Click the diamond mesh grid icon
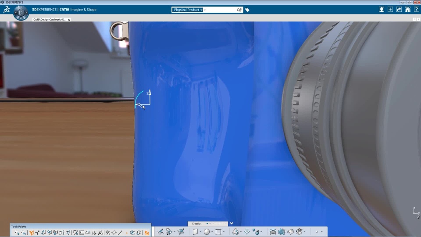421x237 pixels. coord(247,232)
